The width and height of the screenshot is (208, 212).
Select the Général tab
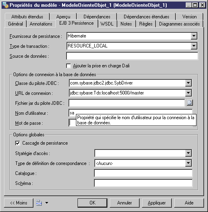[x=16, y=24]
